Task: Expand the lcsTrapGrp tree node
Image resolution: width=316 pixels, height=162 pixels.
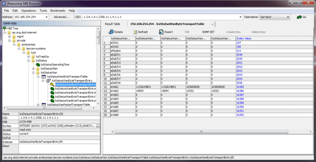Action: tap(28, 56)
